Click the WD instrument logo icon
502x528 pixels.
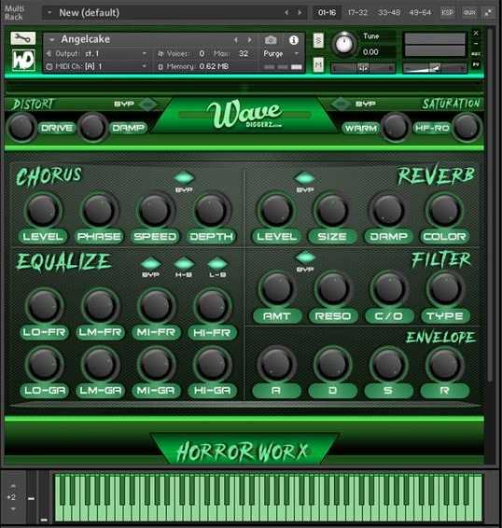click(23, 61)
